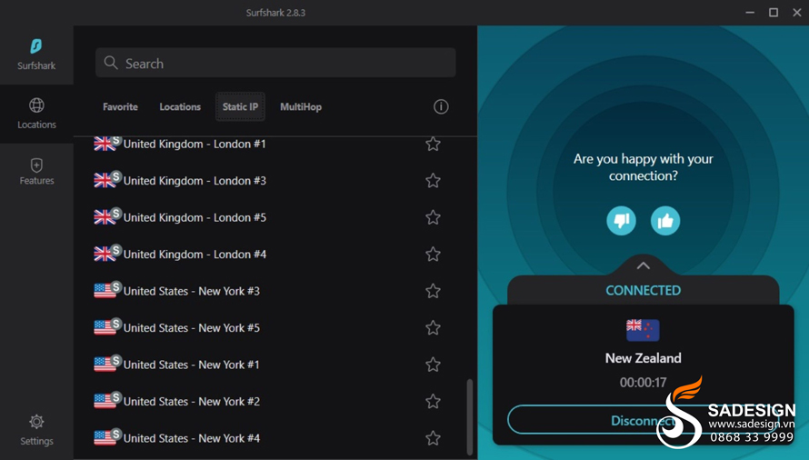Click the CONNECTED status label
This screenshot has height=460, width=809.
(x=643, y=290)
